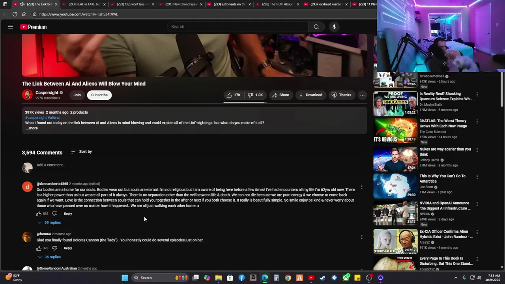This screenshot has height=284, width=505.
Task: Switch to 'New Chandrayaan' browser tab
Action: (181, 4)
